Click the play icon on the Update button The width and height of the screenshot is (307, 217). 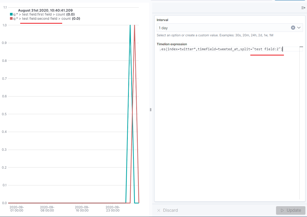pos(282,210)
